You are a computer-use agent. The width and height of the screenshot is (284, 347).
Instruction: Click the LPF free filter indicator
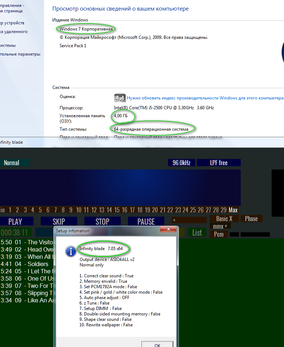pos(219,163)
